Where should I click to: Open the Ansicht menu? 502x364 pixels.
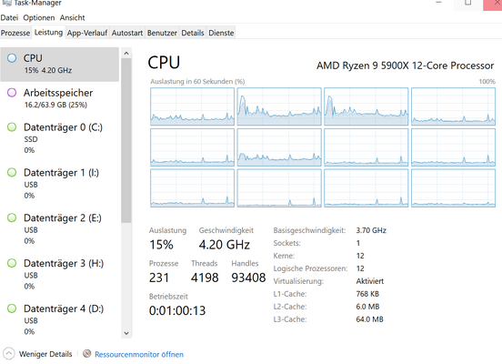tap(72, 17)
